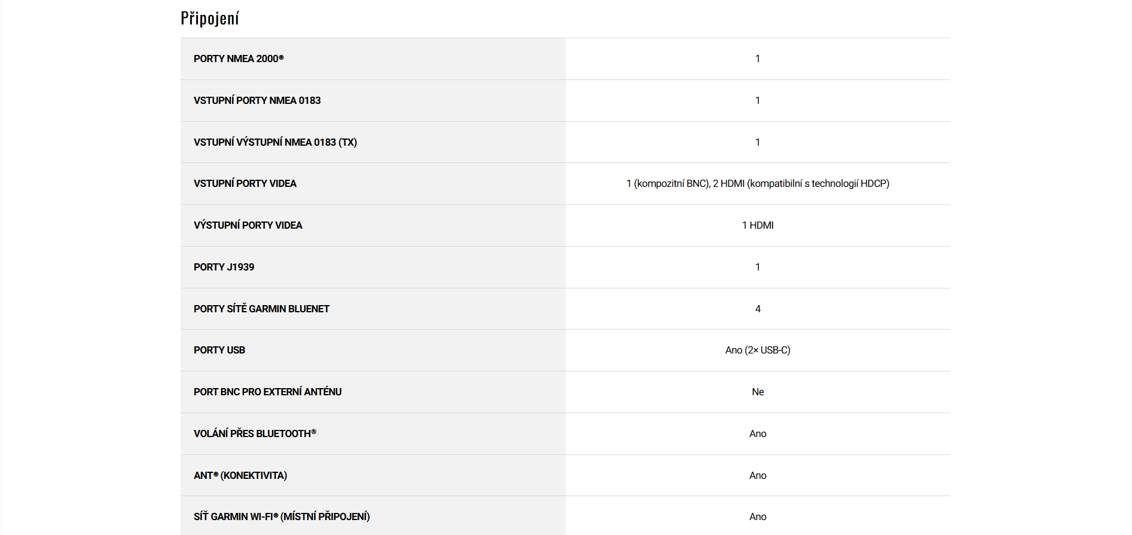Image resolution: width=1132 pixels, height=535 pixels.
Task: Click the PORTY USB row label
Action: (219, 350)
